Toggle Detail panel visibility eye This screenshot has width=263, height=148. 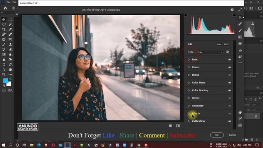click(230, 75)
